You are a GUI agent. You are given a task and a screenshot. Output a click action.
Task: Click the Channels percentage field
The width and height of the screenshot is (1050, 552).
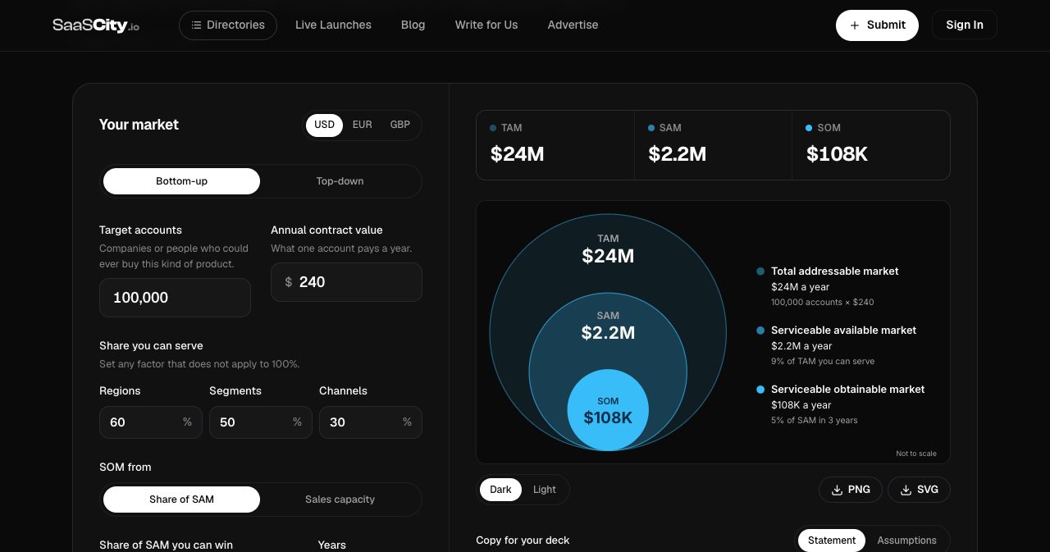[x=371, y=422]
